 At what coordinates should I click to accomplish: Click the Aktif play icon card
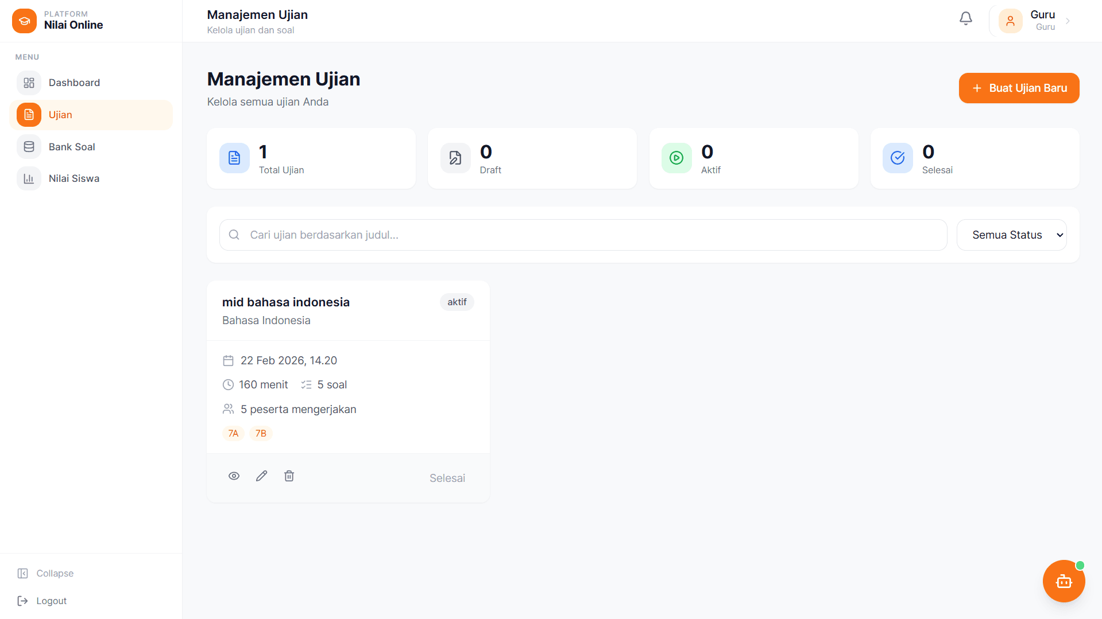coord(676,158)
